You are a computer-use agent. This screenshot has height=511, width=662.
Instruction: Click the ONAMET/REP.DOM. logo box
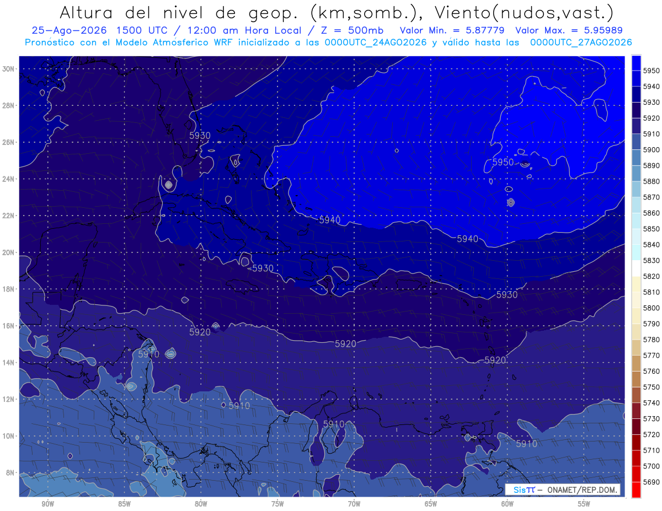(x=562, y=490)
